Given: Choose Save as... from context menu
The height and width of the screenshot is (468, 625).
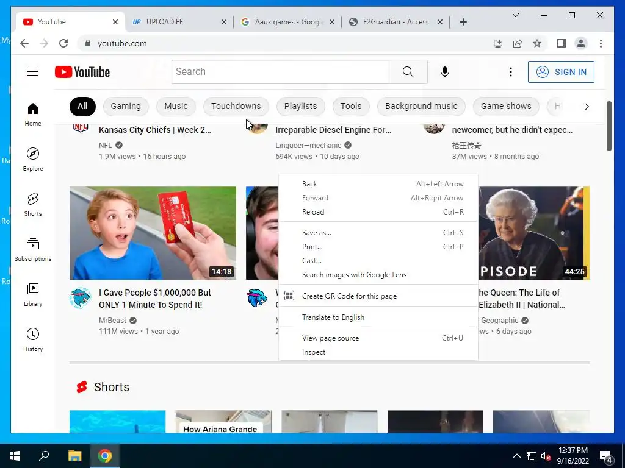Looking at the screenshot, I should (x=378, y=232).
